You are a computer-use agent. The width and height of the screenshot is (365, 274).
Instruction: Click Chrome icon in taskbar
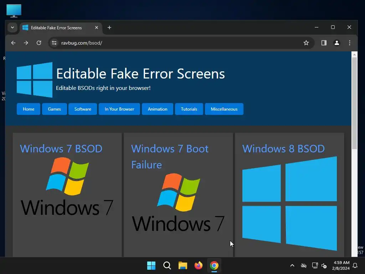(x=214, y=265)
